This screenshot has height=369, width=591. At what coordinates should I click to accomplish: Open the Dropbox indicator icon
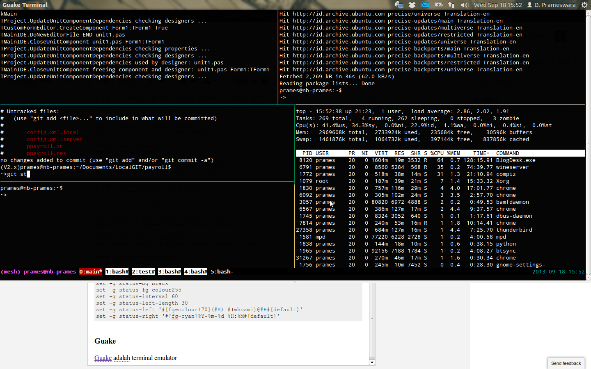coord(412,5)
